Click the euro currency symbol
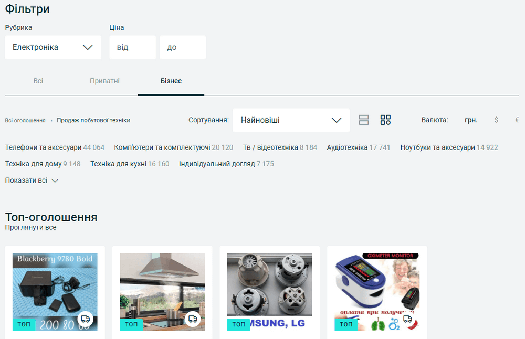 pos(517,120)
